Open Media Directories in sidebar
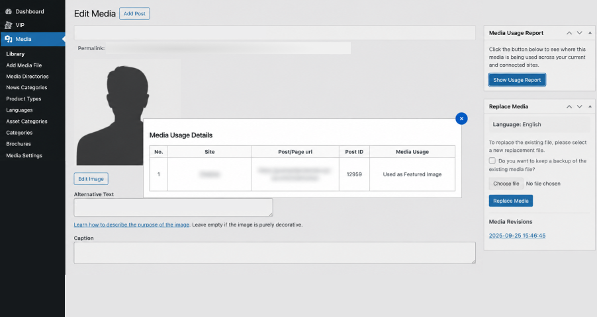597x317 pixels. (x=27, y=77)
